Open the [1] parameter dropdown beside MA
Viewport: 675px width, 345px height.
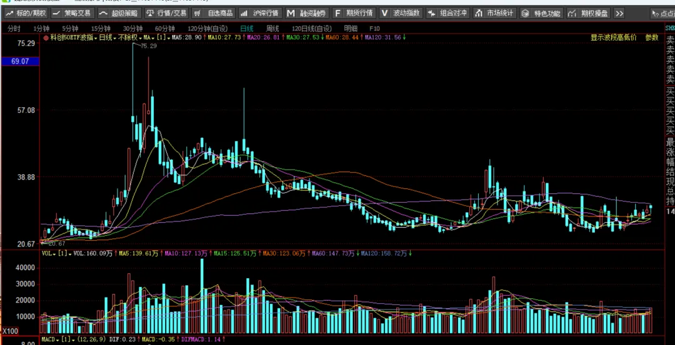pyautogui.click(x=163, y=38)
